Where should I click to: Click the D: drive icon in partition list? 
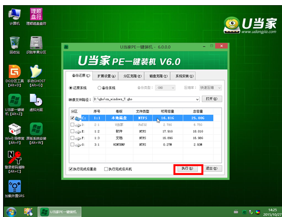coord(78,125)
